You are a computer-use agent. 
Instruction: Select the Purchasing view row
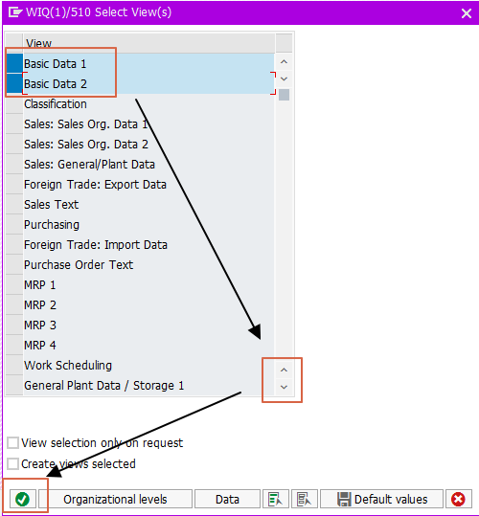point(148,224)
